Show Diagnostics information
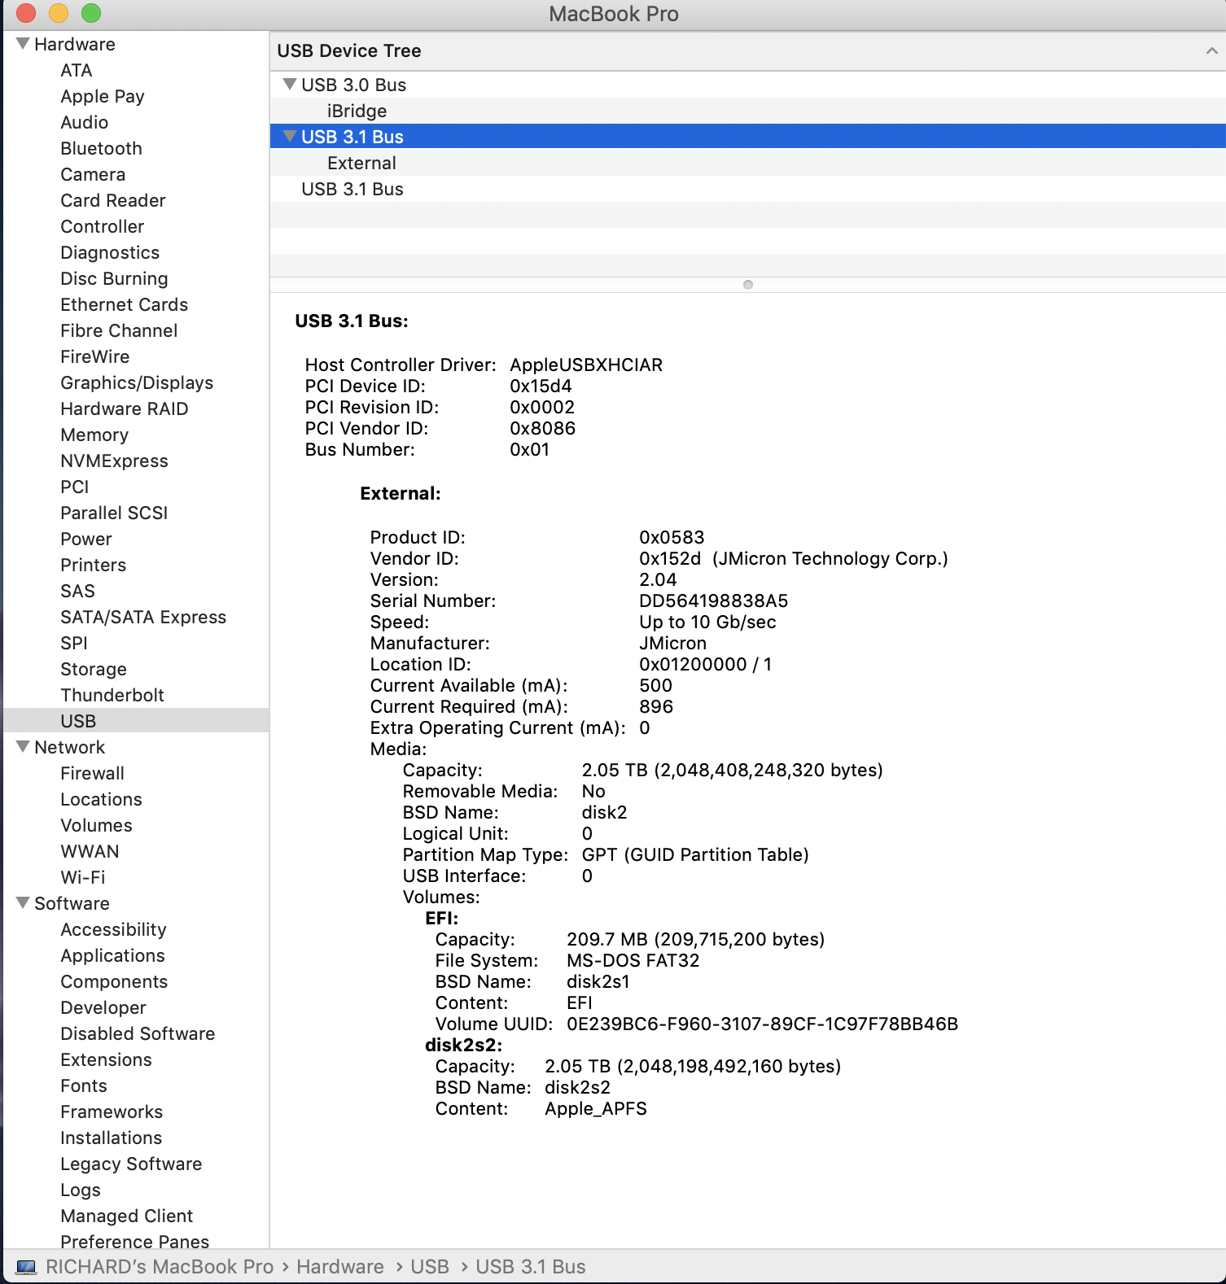This screenshot has width=1226, height=1284. coord(110,252)
